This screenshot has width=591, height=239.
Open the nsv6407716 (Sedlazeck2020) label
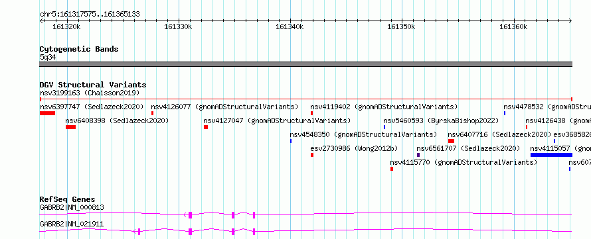click(x=499, y=134)
